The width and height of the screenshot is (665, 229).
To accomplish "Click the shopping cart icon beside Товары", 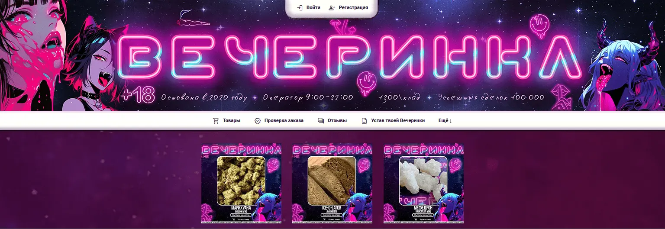I will [216, 121].
